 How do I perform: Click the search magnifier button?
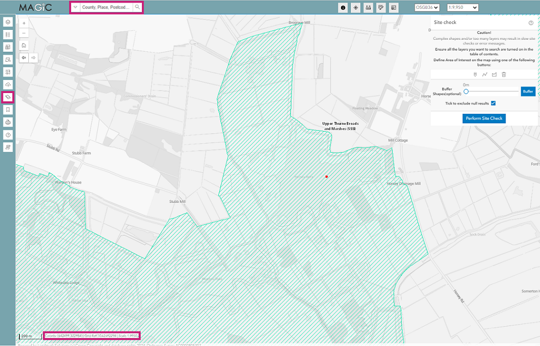[137, 7]
